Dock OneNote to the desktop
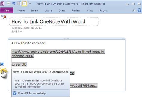Viewport: 142px width, 112px height. pos(19,4)
